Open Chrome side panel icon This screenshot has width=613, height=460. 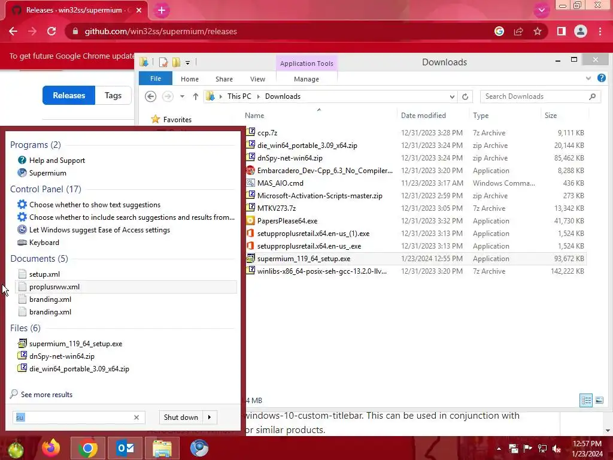coord(562,31)
